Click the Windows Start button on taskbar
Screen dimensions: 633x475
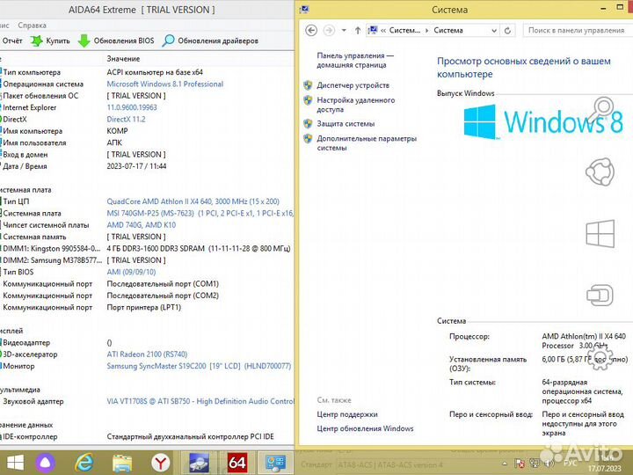15,463
